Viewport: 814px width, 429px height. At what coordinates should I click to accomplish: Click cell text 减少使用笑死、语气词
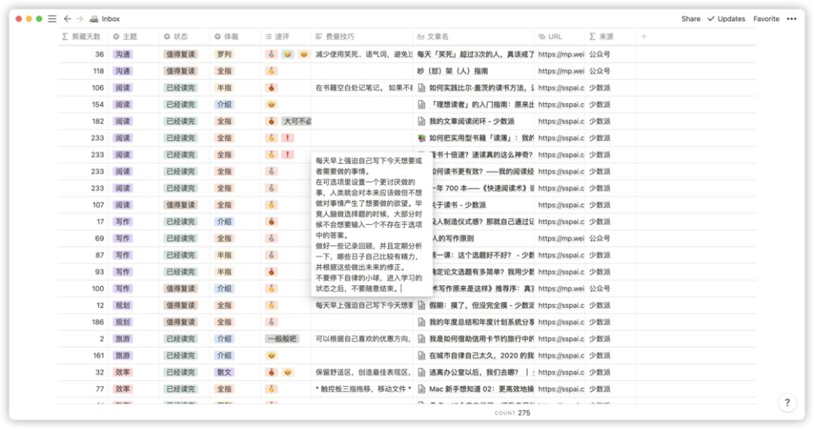[364, 54]
